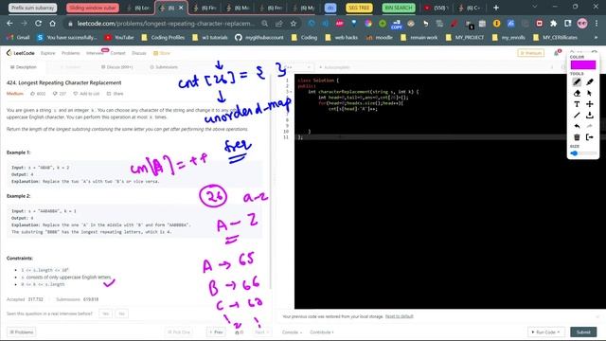The height and width of the screenshot is (341, 606).
Task: Click the Share button under the title
Action: pos(116,94)
